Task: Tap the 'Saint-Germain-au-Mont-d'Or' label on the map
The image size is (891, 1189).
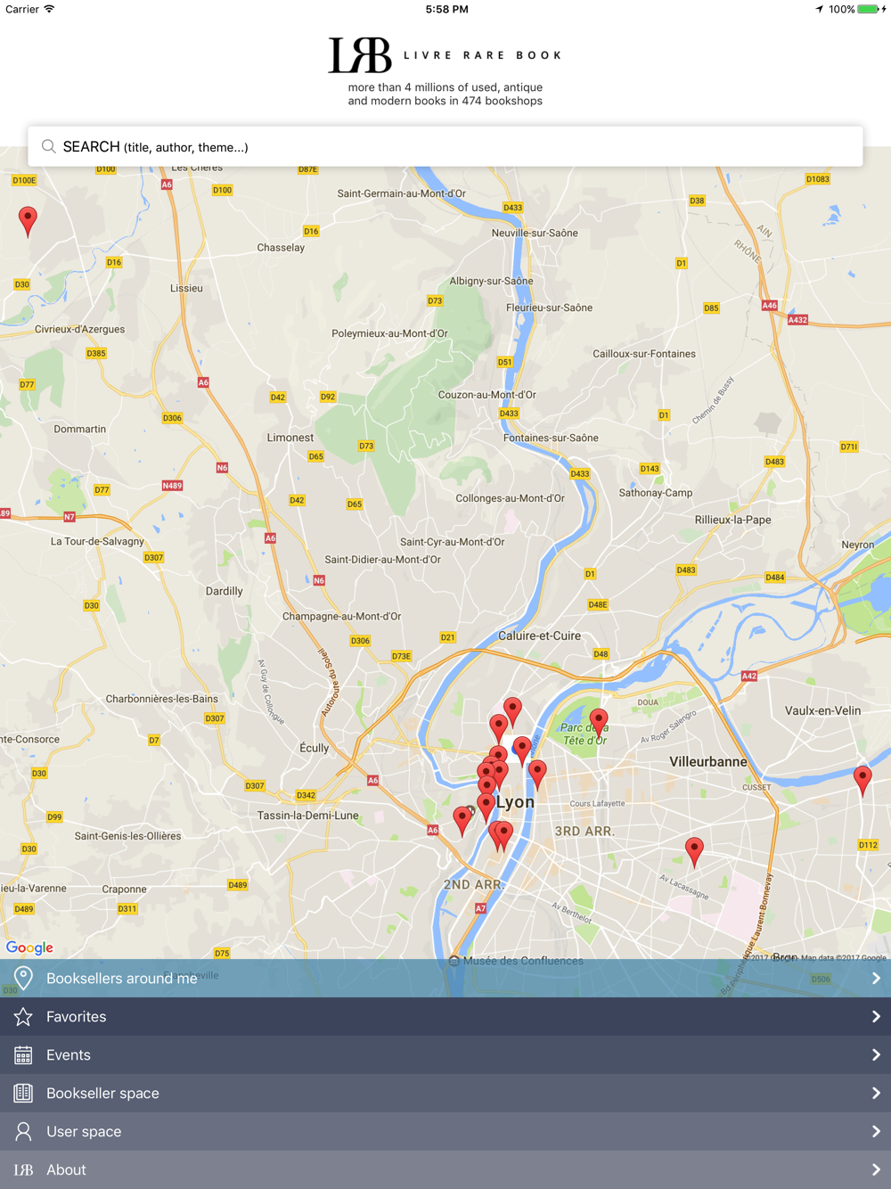Action: click(x=401, y=193)
